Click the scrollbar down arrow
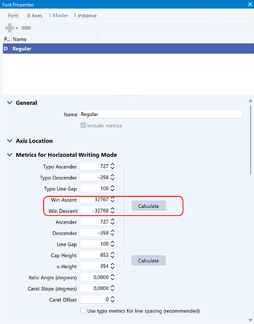The height and width of the screenshot is (324, 254). tap(251, 320)
